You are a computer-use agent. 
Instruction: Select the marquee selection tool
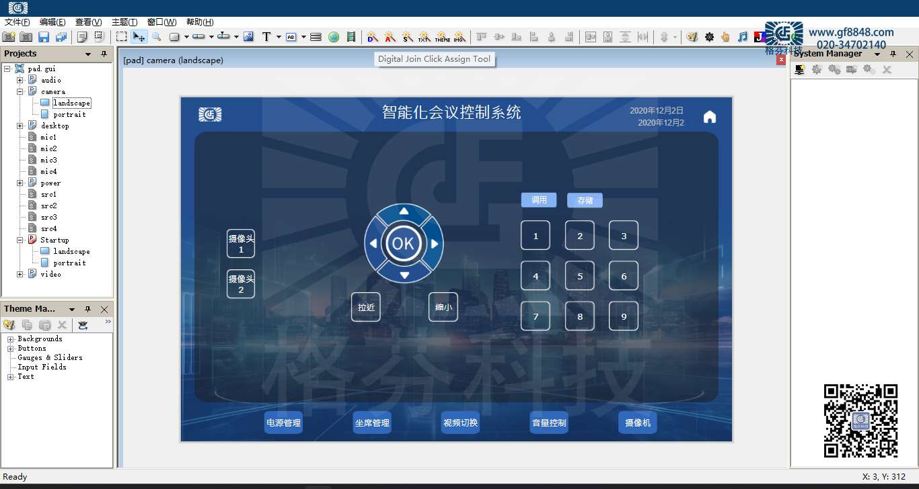(121, 37)
